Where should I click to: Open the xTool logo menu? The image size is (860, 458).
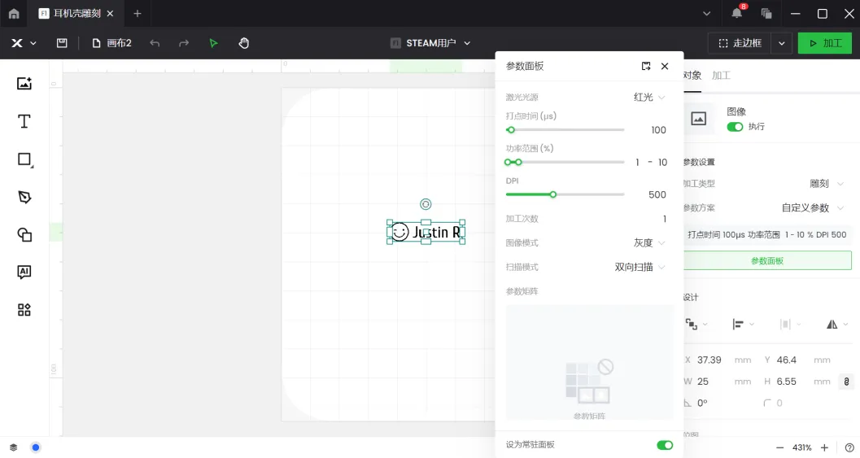(24, 43)
